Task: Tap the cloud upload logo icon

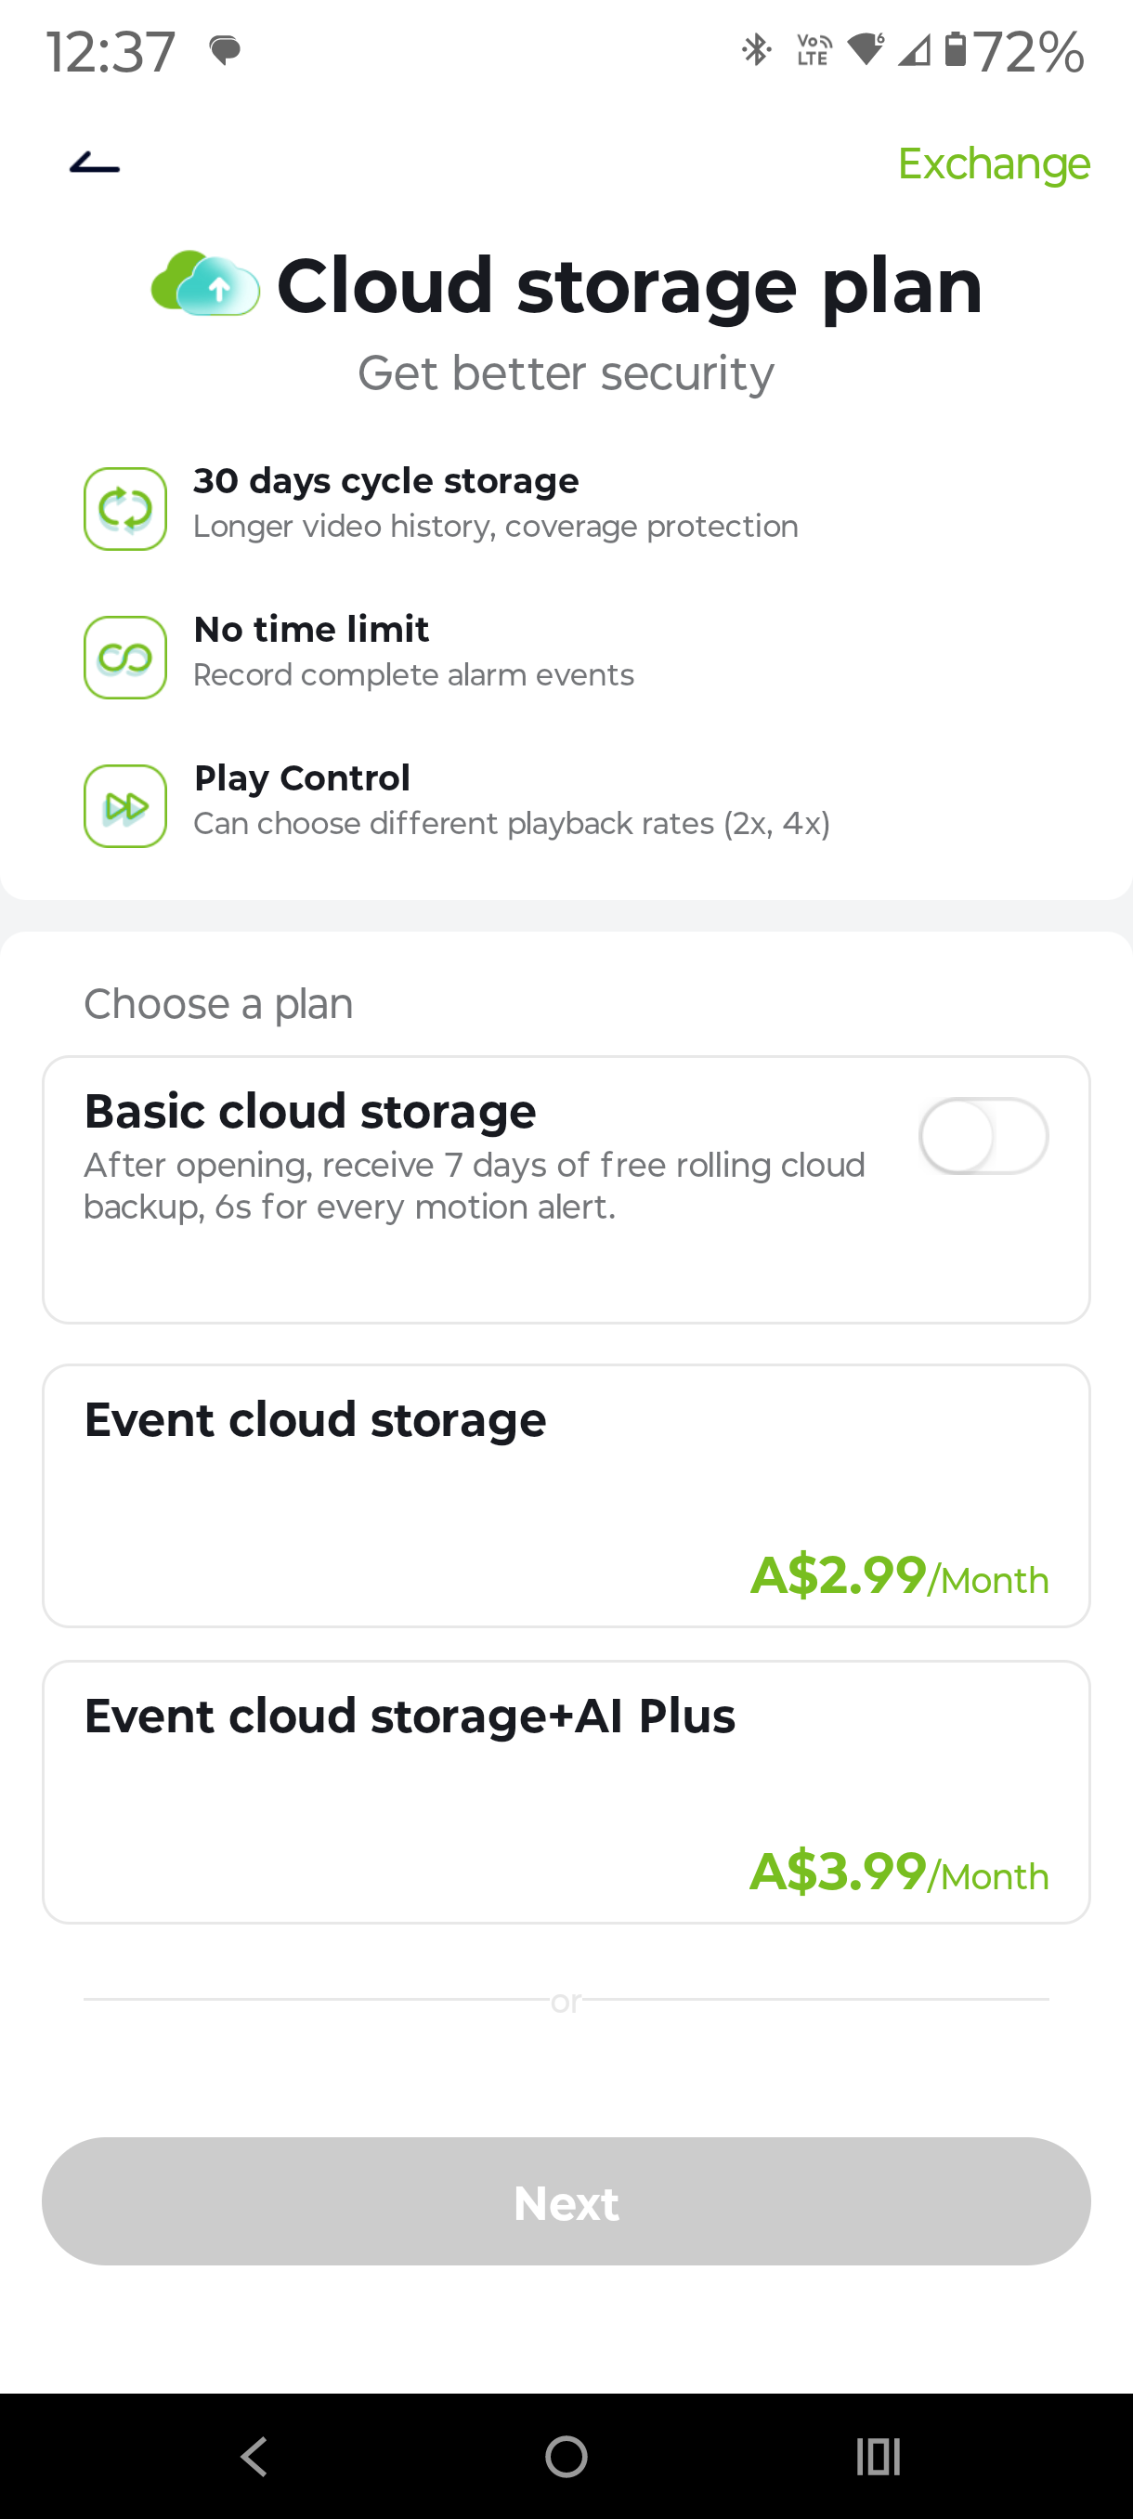Action: coord(205,283)
